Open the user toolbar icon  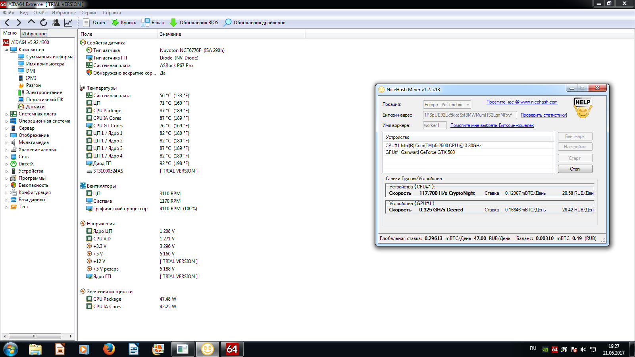click(56, 23)
